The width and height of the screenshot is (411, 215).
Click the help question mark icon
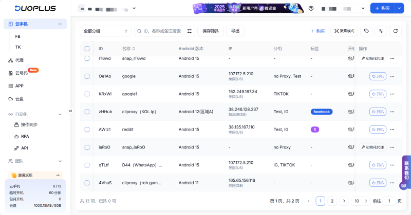311,8
